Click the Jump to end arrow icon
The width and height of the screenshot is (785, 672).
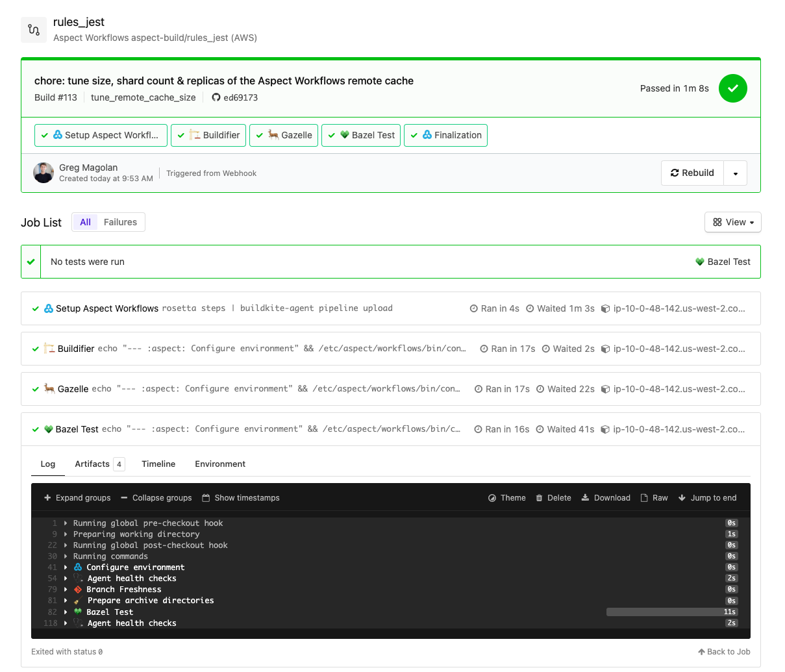(682, 498)
